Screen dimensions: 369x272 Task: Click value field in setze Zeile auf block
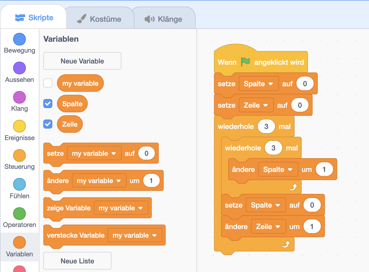pyautogui.click(x=300, y=105)
